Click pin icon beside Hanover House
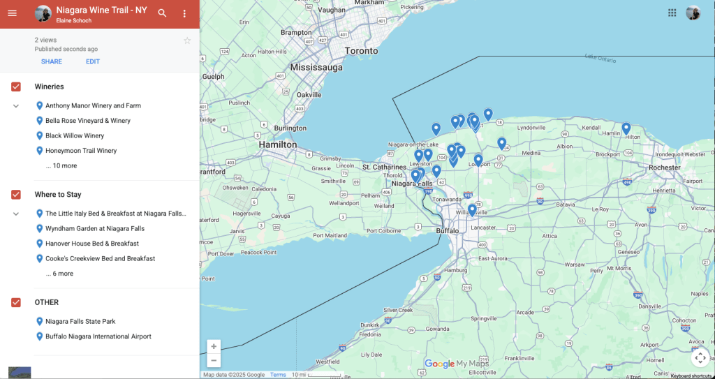 (x=40, y=243)
